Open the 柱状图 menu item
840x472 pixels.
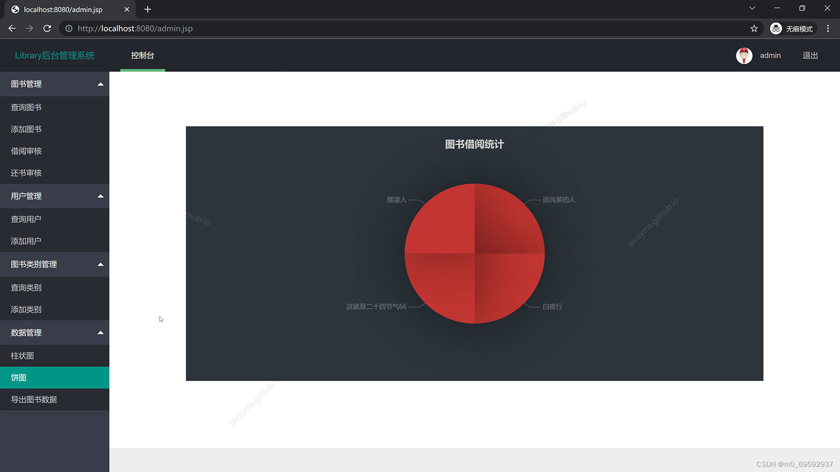pyautogui.click(x=22, y=356)
